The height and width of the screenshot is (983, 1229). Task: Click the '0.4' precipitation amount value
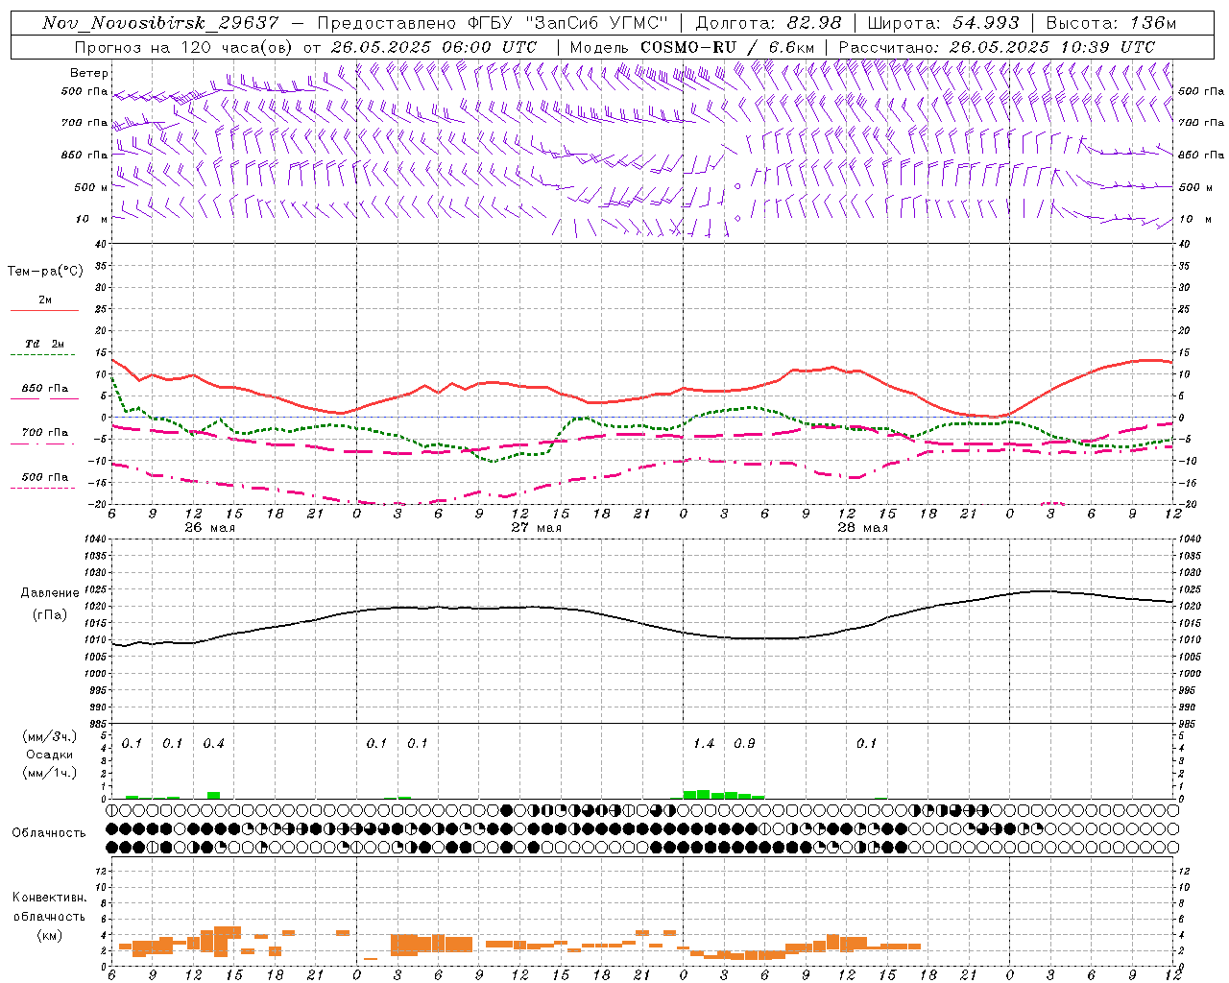(213, 744)
